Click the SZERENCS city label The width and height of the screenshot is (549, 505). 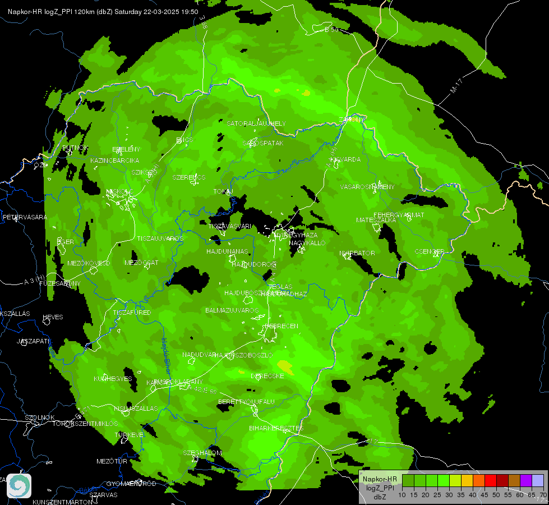tap(189, 177)
